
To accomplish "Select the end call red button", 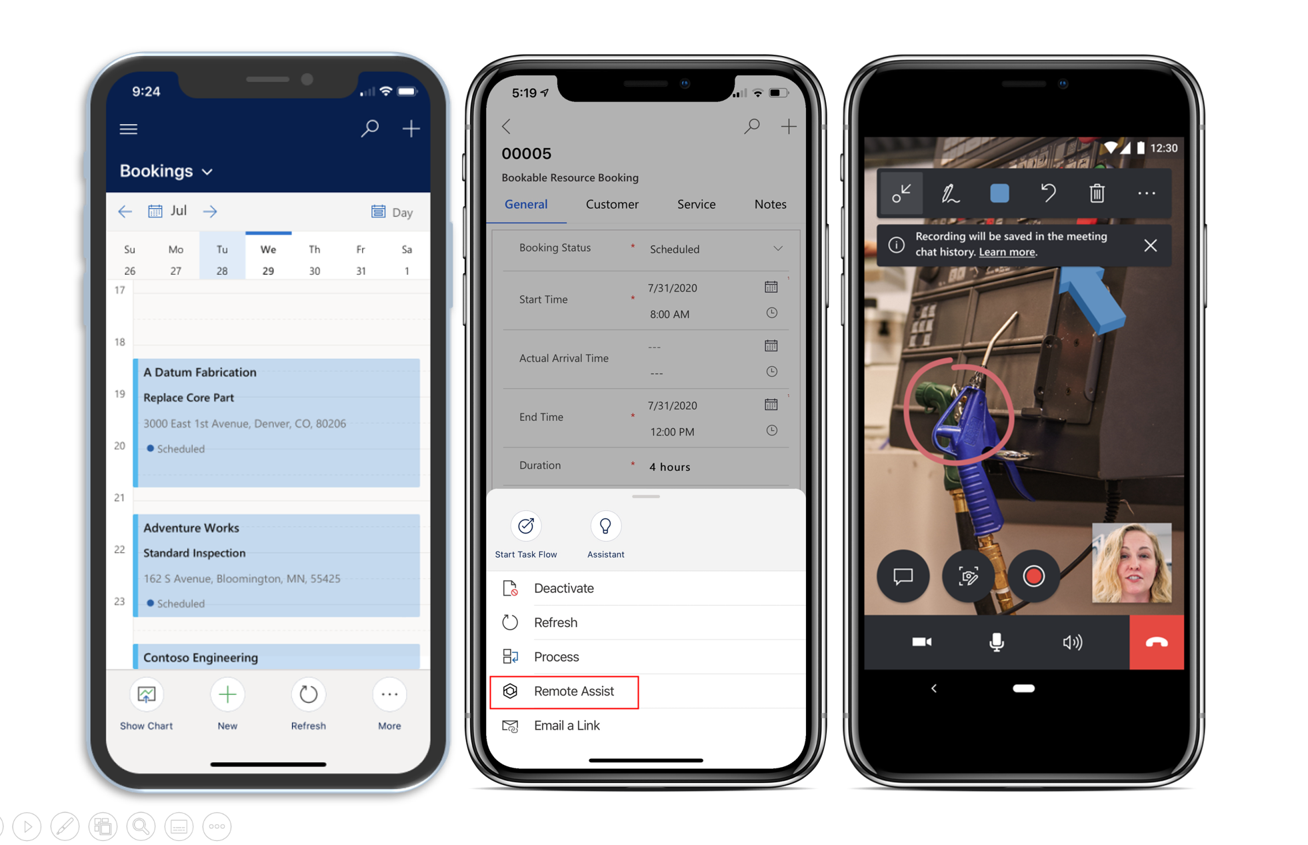I will [1159, 640].
